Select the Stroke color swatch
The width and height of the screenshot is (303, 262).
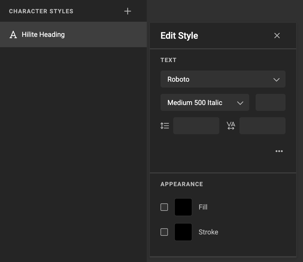(x=183, y=232)
